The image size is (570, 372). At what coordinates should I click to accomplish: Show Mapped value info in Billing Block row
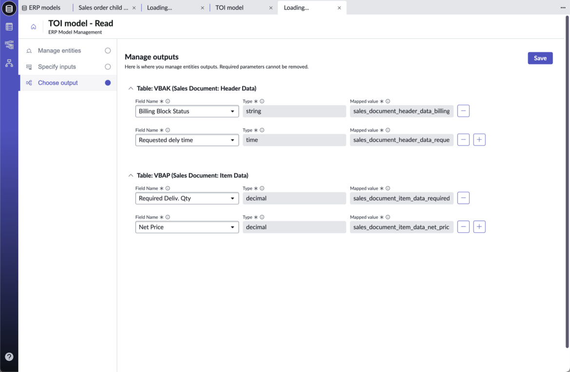coord(388,101)
